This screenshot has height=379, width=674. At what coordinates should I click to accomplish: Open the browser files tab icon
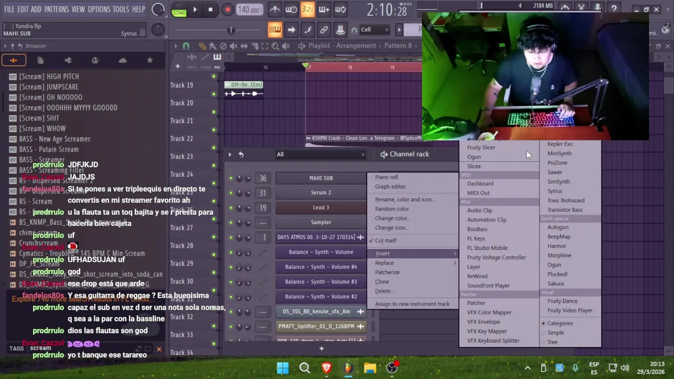(41, 61)
